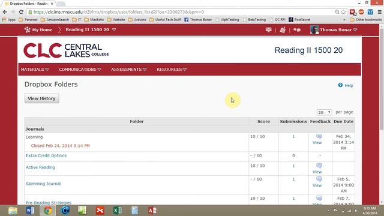This screenshot has width=384, height=216.
Task: Open Skimming Journal folder link
Action: pyautogui.click(x=43, y=184)
